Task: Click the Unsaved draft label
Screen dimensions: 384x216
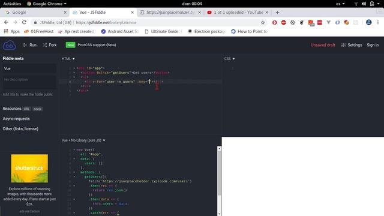Action: [x=323, y=45]
